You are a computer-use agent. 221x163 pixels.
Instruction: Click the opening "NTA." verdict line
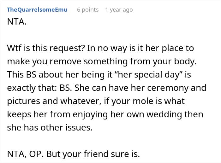click(x=15, y=23)
